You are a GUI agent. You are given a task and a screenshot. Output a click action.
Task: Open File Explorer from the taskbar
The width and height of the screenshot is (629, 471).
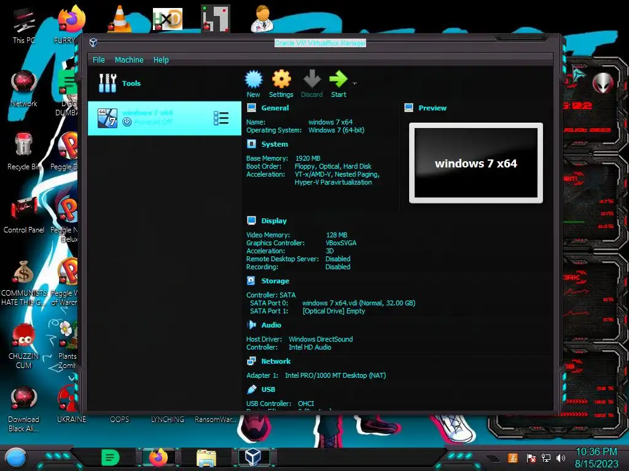[x=206, y=458]
